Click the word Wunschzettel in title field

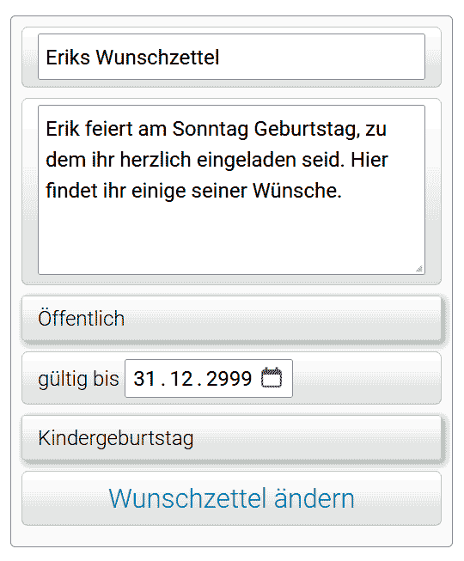157,58
